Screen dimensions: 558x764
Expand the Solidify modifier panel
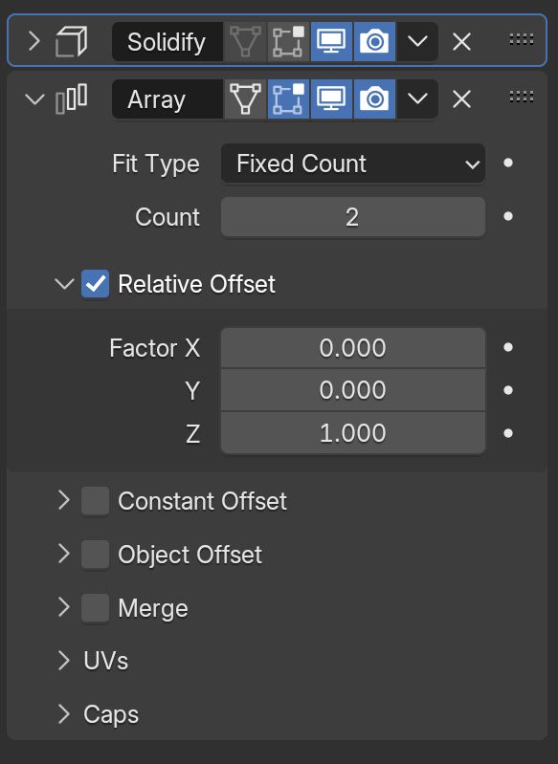pos(33,41)
